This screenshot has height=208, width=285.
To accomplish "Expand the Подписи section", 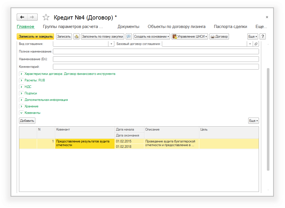I will pyautogui.click(x=21, y=93).
